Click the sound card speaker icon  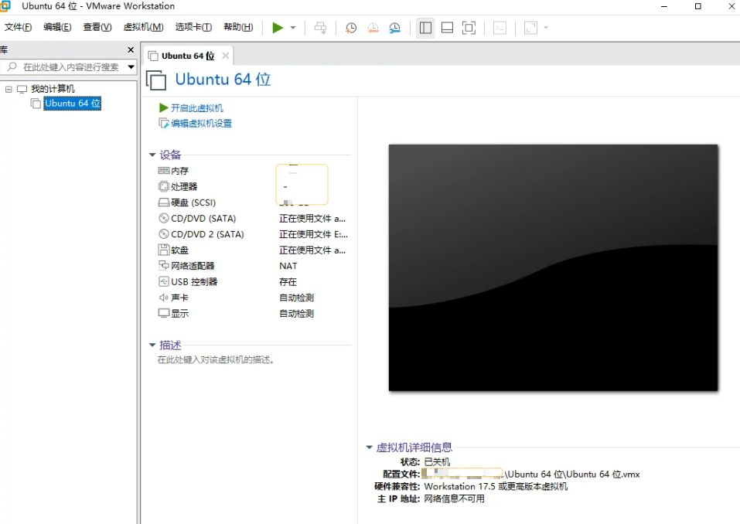(164, 298)
